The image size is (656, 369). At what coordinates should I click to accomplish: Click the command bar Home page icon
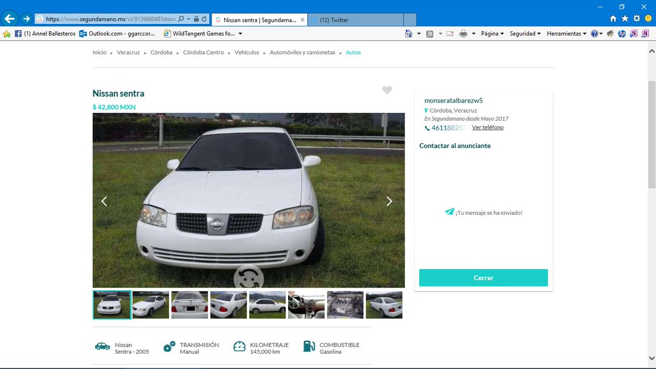[x=408, y=34]
